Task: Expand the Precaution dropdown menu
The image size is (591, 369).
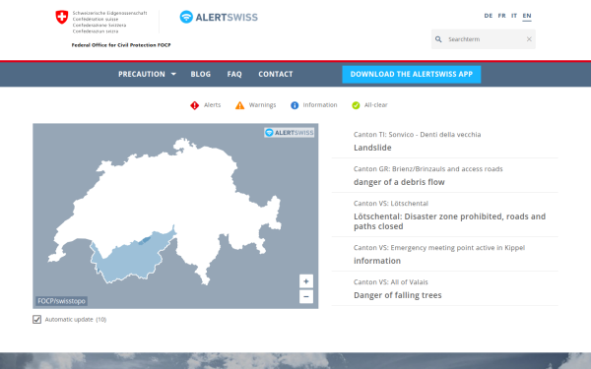Action: pyautogui.click(x=147, y=74)
